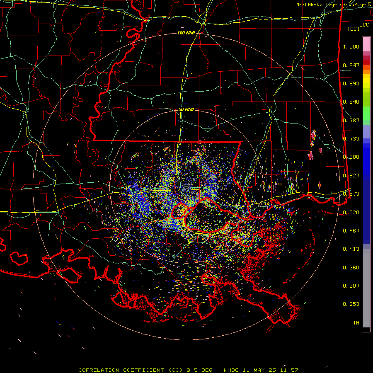Click the 0.893 legend value
Image resolution: width=373 pixels, height=373 pixels.
tap(351, 83)
